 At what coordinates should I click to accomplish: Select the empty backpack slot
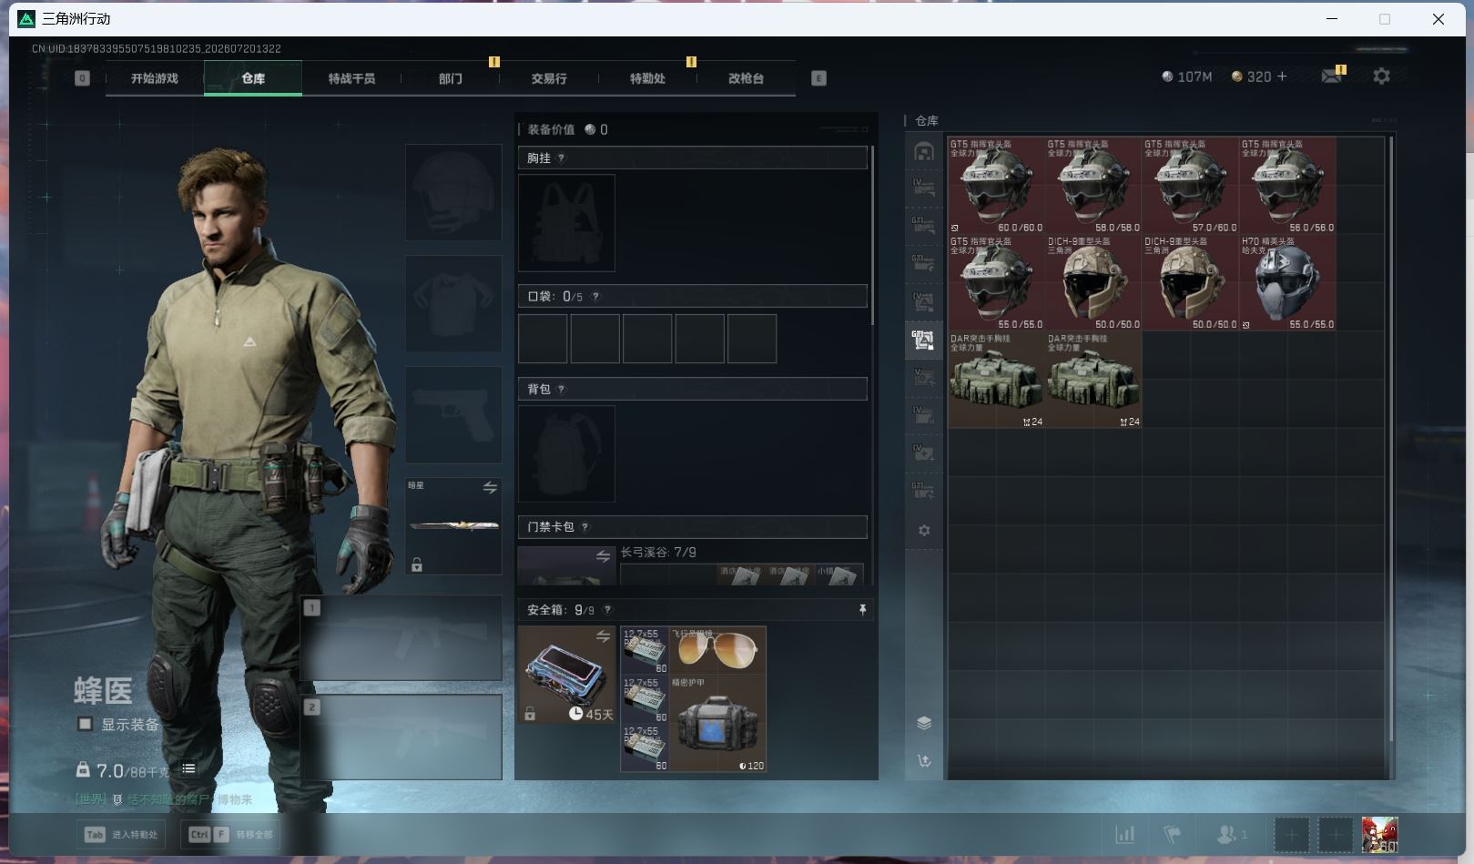point(566,453)
